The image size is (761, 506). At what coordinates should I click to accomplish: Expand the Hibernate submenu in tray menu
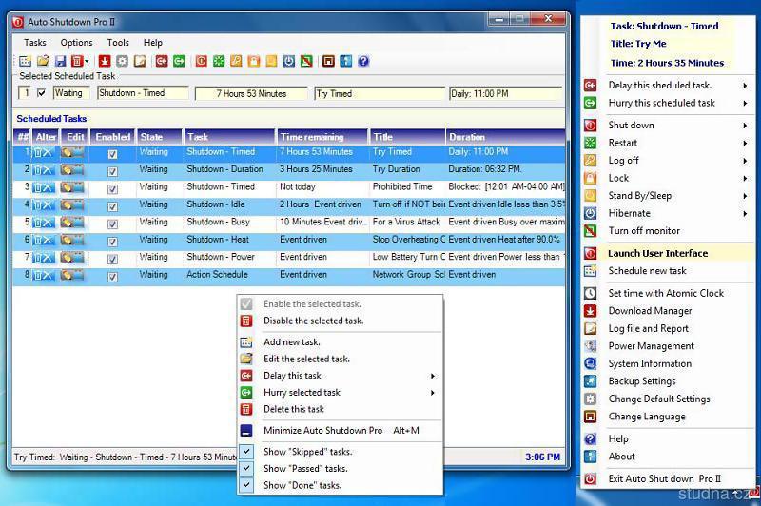point(745,213)
